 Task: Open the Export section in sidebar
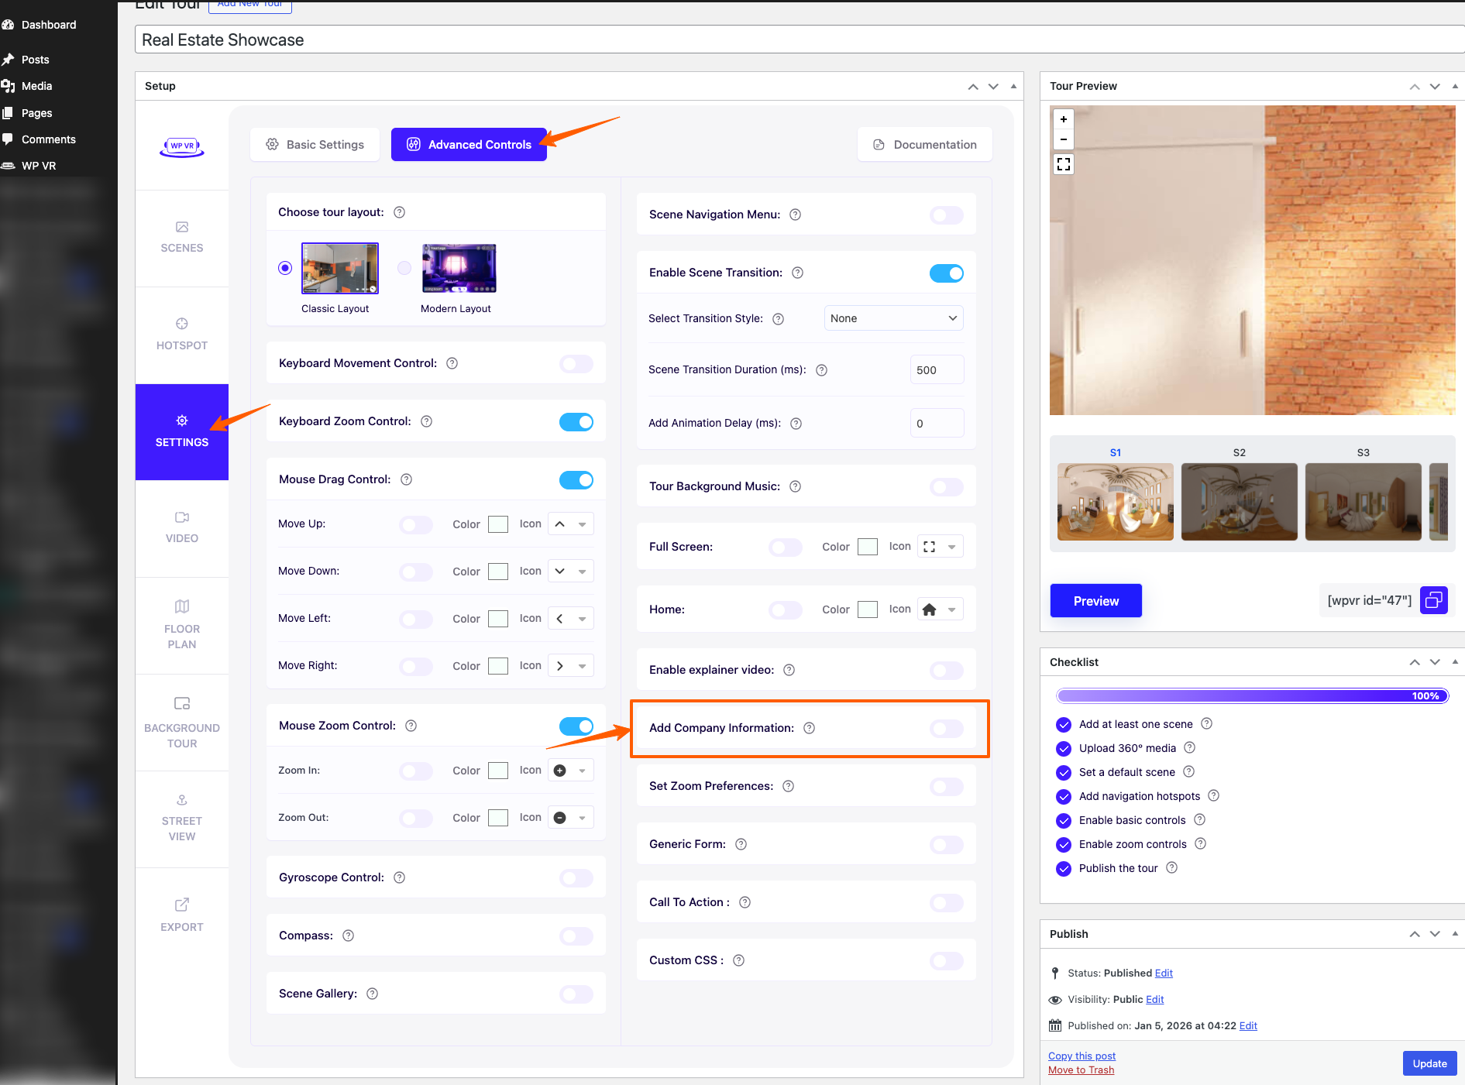[x=181, y=915]
